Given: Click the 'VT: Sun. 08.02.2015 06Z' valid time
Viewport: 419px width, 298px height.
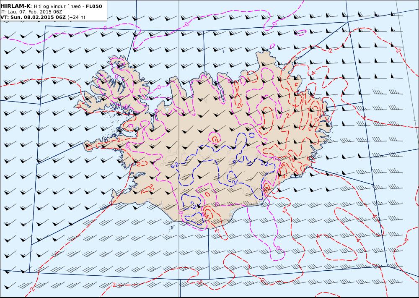Looking at the screenshot, I should point(33,17).
